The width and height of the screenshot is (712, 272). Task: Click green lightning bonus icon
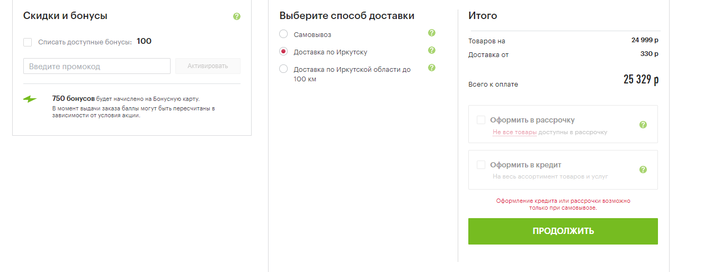pyautogui.click(x=30, y=99)
